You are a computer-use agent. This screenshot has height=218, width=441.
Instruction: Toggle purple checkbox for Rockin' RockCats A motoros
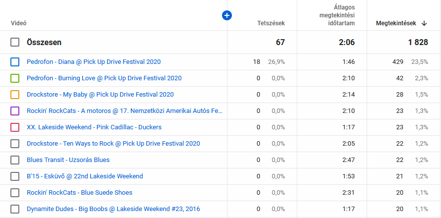coord(15,111)
